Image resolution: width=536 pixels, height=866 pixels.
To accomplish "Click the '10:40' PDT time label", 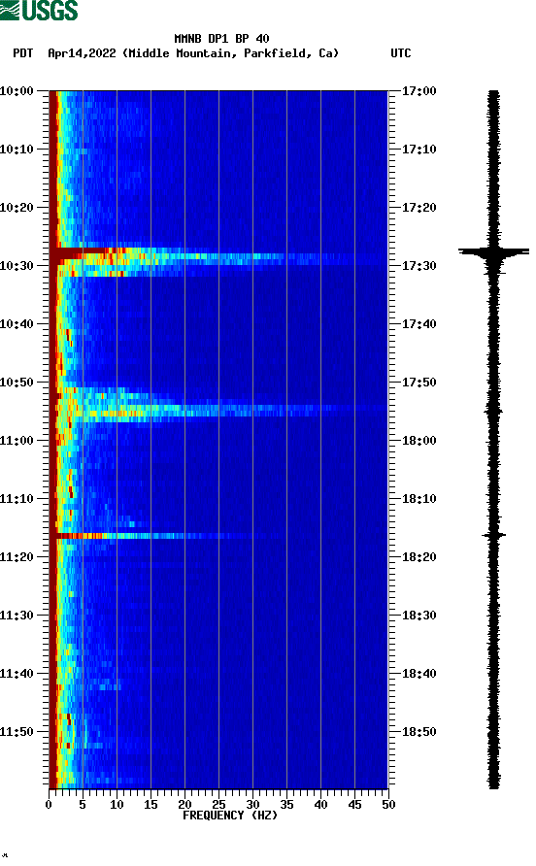I will pos(17,324).
